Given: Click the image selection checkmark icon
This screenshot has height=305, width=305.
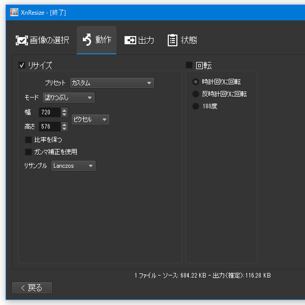Looking at the screenshot, I should (21, 40).
